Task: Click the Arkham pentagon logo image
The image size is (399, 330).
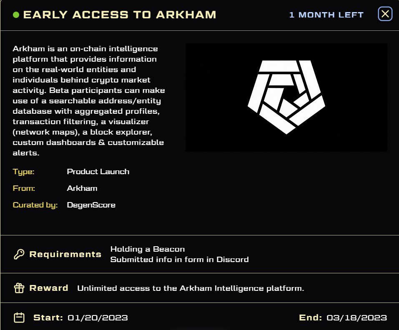Action: pyautogui.click(x=286, y=97)
